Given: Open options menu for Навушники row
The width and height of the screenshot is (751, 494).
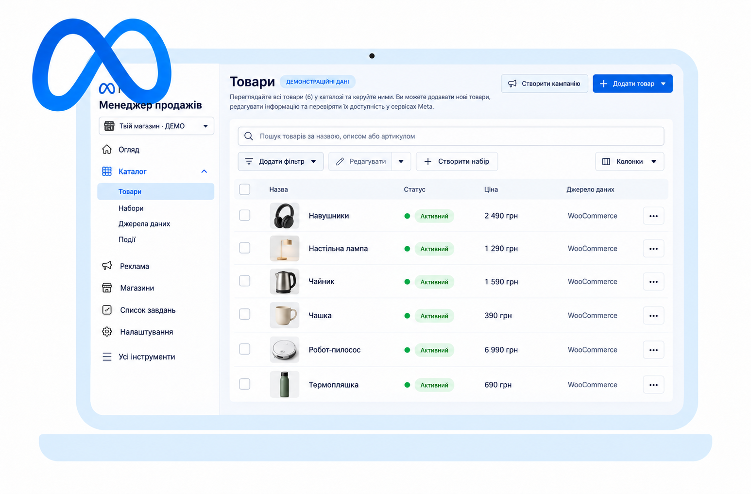Looking at the screenshot, I should pyautogui.click(x=653, y=216).
